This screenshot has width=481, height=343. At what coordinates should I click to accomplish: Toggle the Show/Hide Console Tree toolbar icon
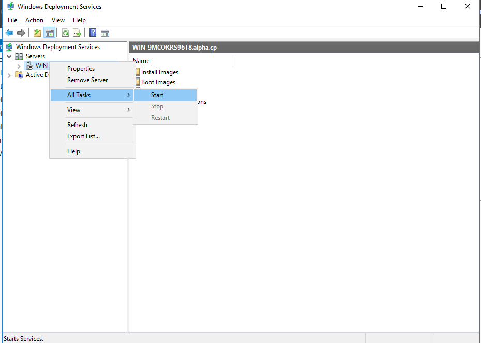49,33
